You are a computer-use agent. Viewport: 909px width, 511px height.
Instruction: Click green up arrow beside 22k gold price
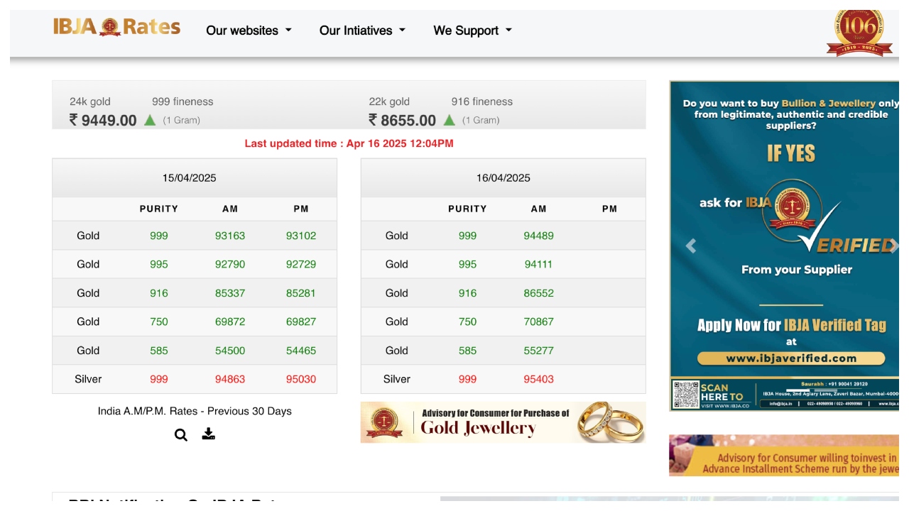[449, 120]
